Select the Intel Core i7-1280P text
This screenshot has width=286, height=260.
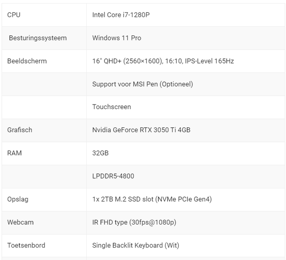coord(121,15)
